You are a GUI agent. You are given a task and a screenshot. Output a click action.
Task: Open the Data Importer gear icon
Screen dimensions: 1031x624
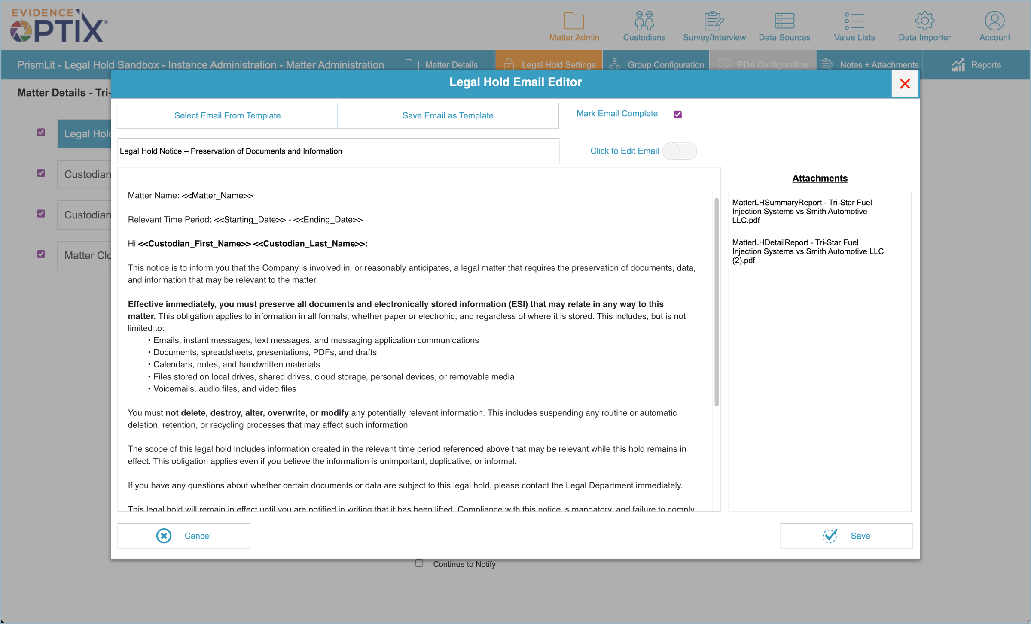pos(924,21)
